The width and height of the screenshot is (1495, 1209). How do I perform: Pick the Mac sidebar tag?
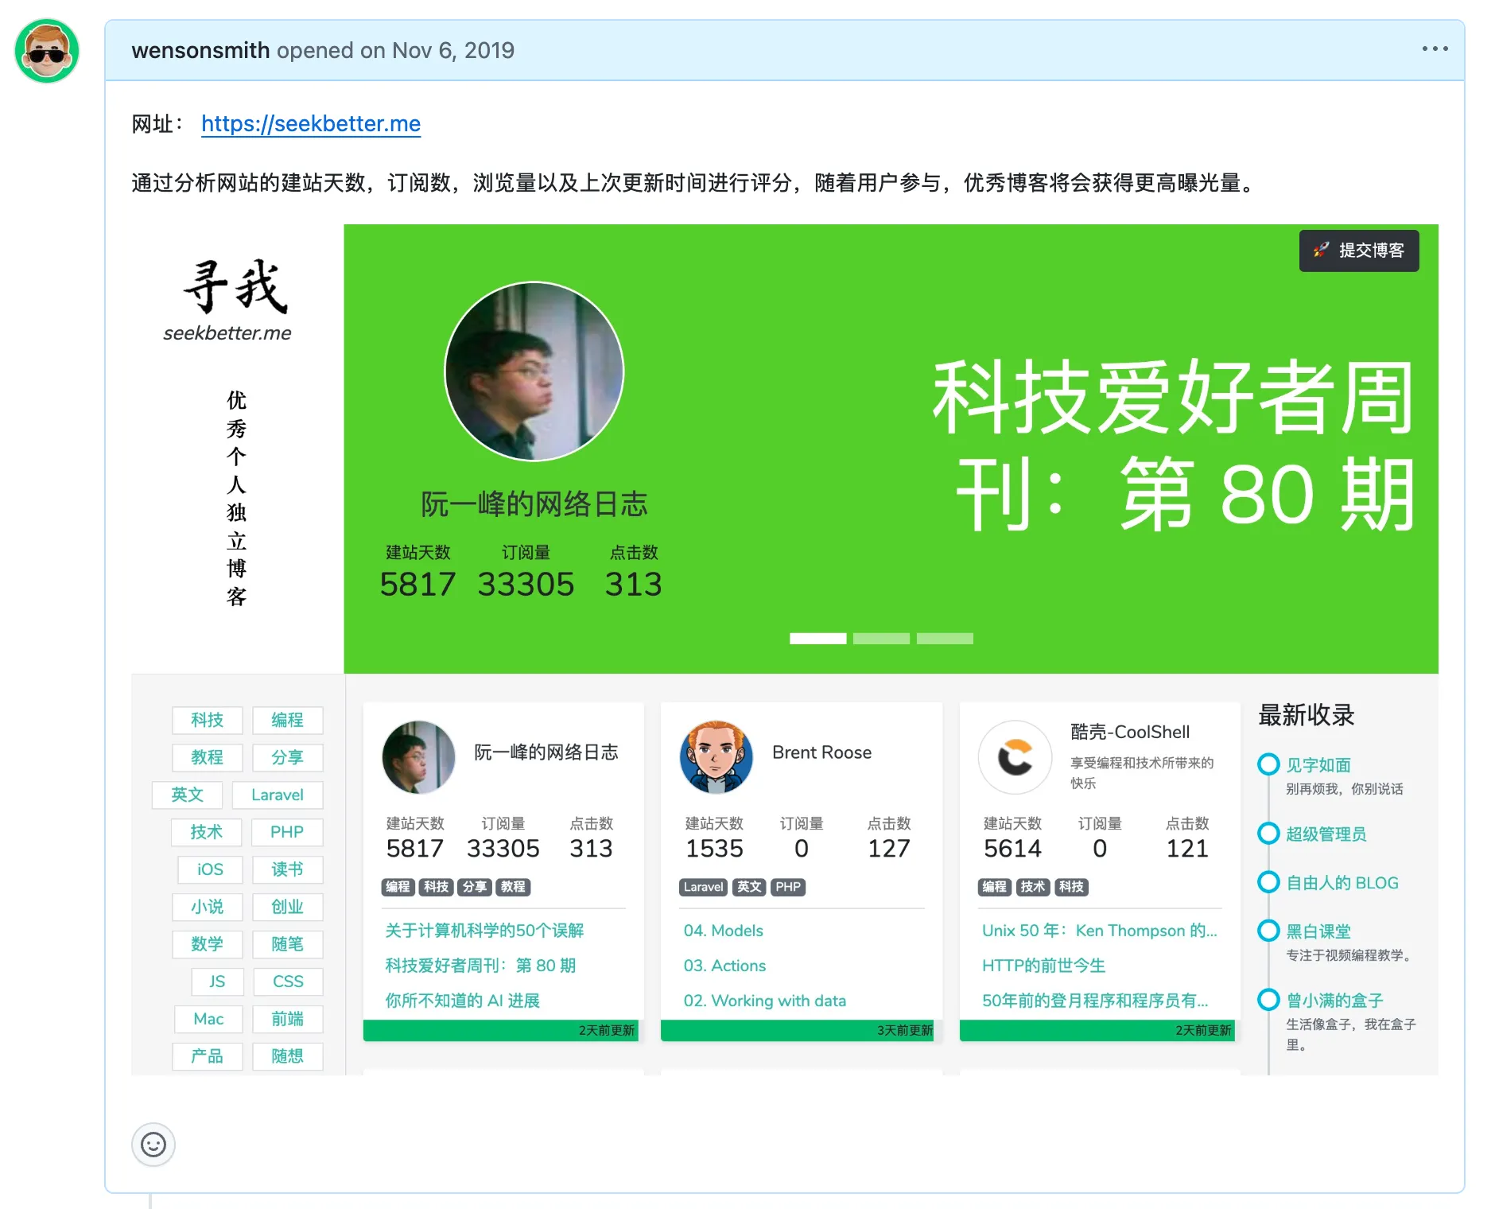(208, 1019)
